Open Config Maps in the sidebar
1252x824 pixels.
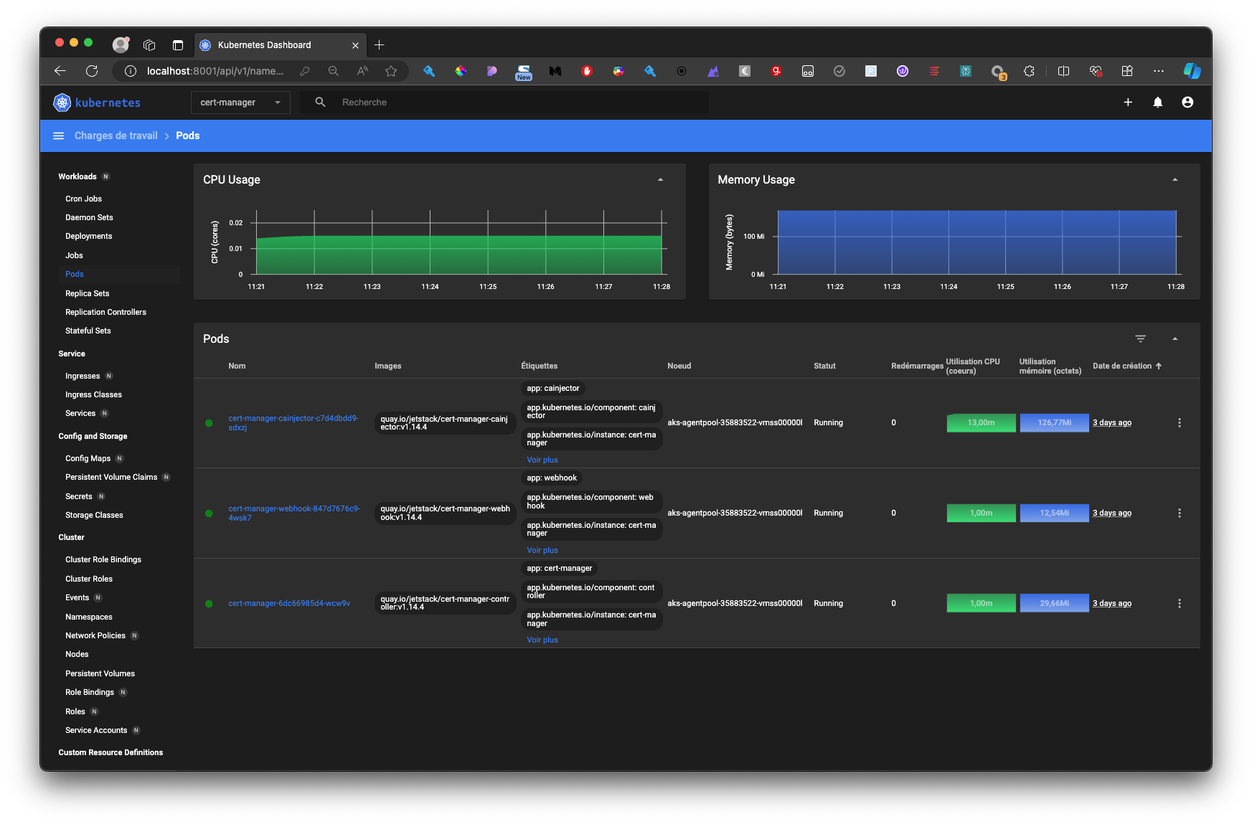pyautogui.click(x=88, y=459)
